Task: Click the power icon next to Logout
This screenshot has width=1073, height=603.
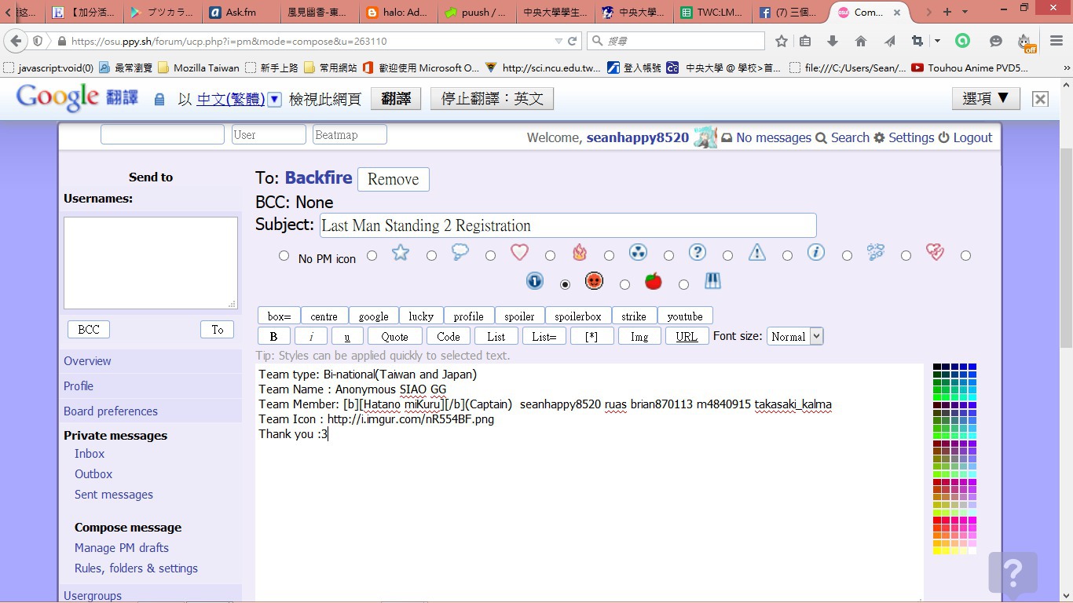Action: click(943, 137)
